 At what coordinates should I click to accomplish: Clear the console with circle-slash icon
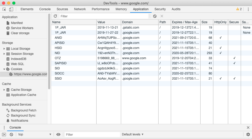coord(11,134)
